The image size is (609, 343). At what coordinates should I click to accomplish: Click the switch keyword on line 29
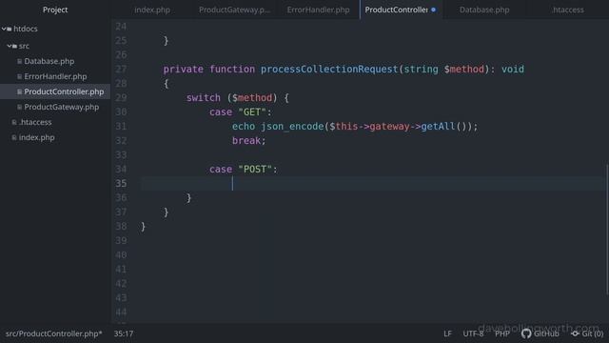tap(203, 97)
